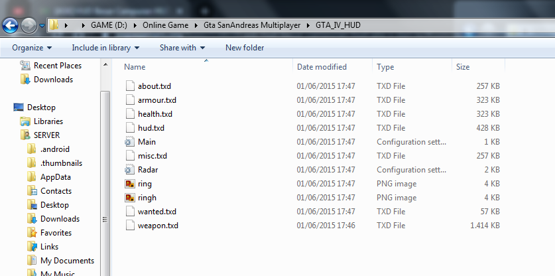Expand the arrow after GAME (D:) breadcrumb
Viewport: 555px width, 276px height.
pos(135,25)
